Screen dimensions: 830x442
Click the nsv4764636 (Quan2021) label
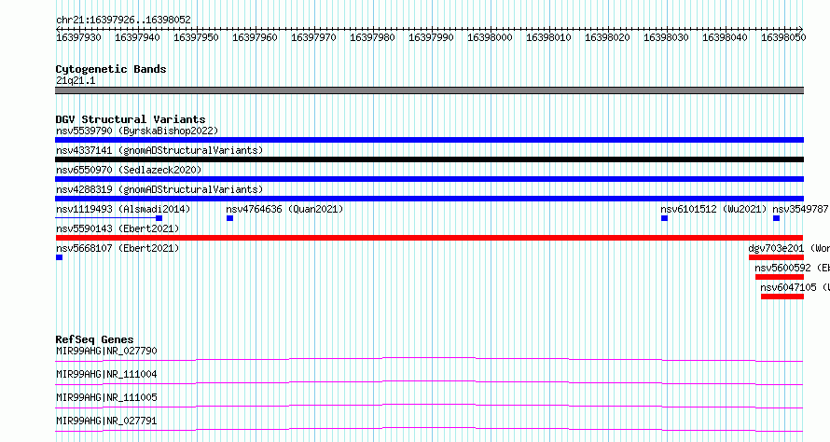(284, 209)
